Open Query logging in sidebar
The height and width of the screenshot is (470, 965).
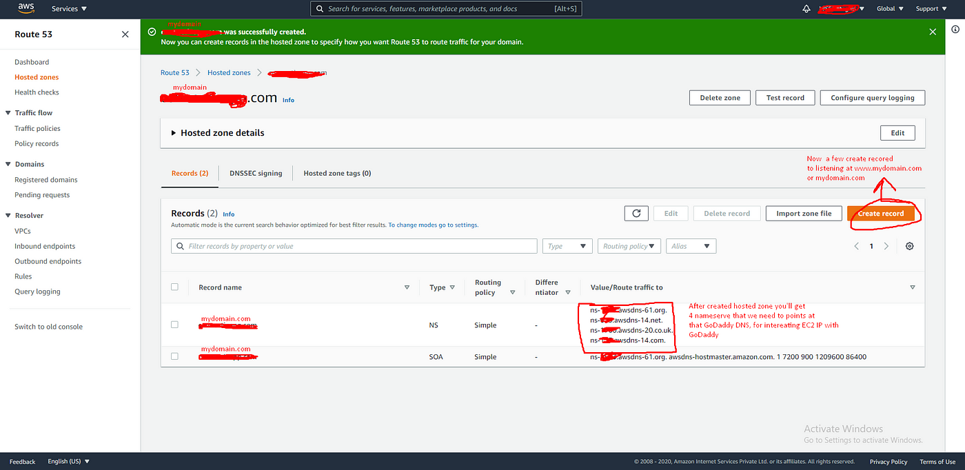click(37, 292)
